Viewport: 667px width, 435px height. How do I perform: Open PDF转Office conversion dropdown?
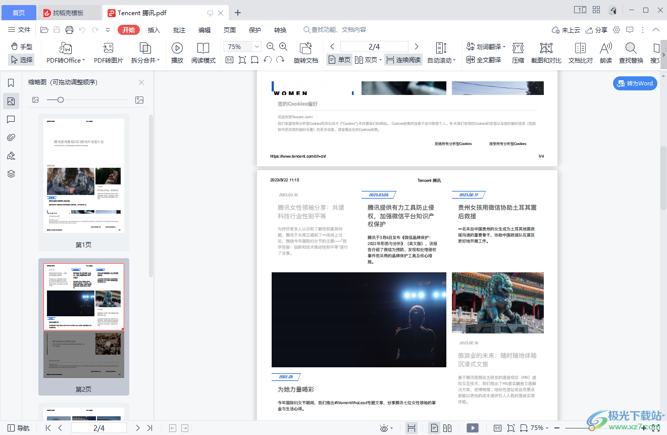(x=66, y=54)
